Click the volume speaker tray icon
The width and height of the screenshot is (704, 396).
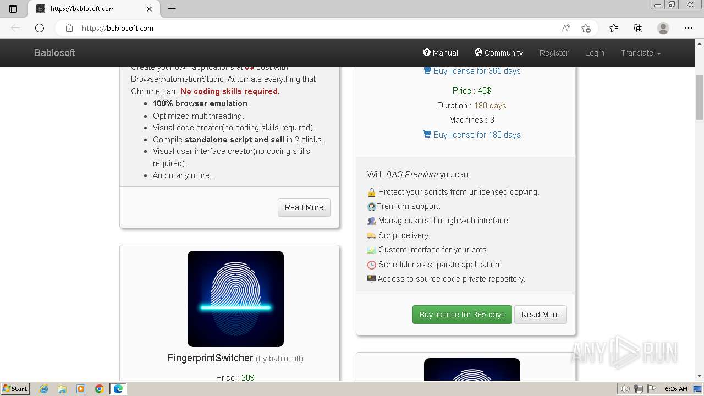tap(625, 389)
